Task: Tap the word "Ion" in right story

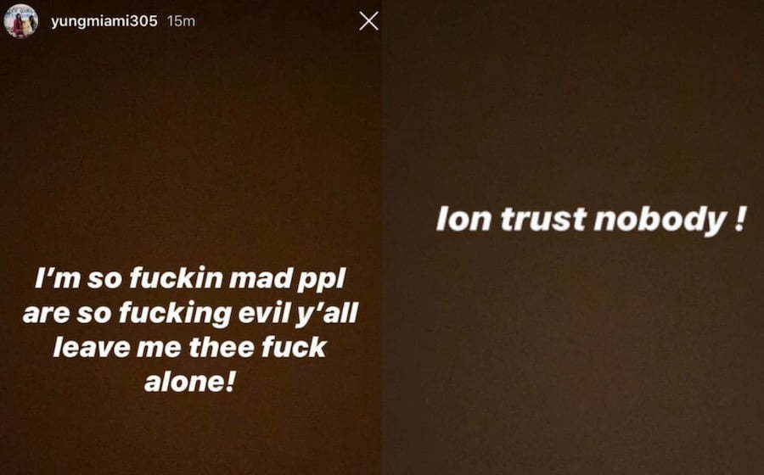Action: [463, 219]
